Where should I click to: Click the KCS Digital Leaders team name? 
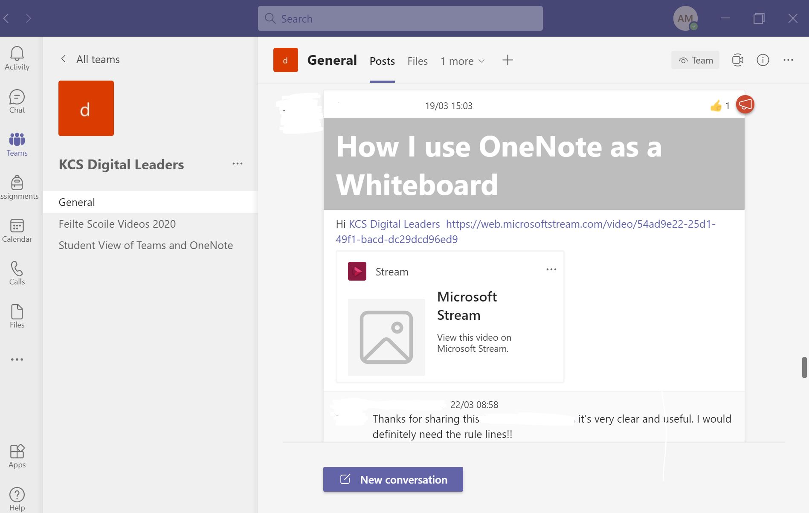coord(122,165)
